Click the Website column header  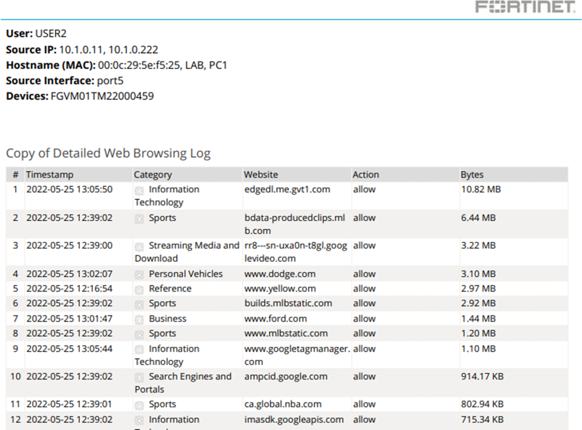tap(261, 174)
